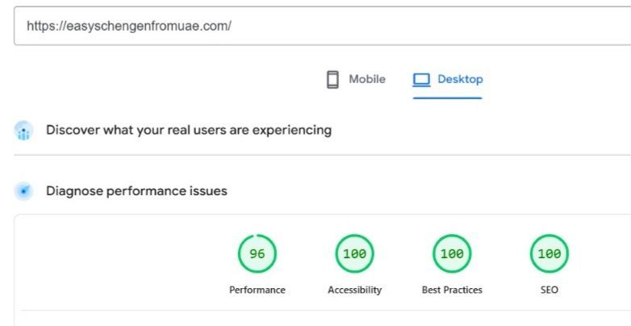Select the Performance score gauge showing 96
631x326 pixels.
coord(257,254)
